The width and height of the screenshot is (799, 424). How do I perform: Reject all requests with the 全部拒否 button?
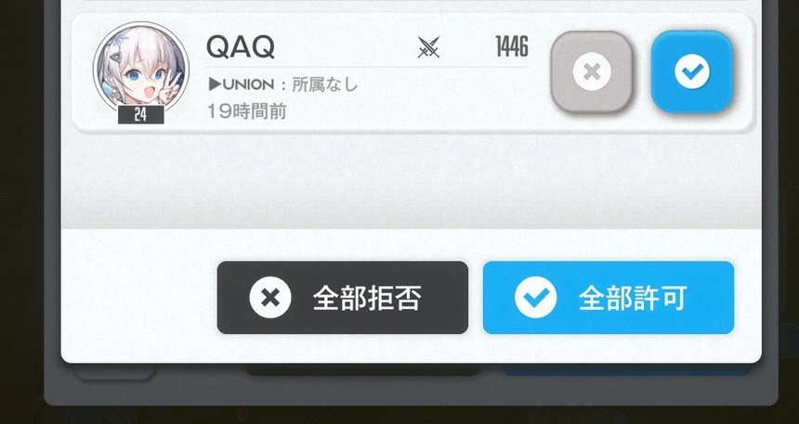pos(343,298)
